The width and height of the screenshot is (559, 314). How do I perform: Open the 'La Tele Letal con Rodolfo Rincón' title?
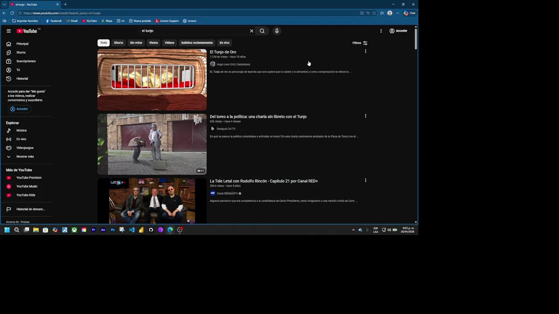264,181
